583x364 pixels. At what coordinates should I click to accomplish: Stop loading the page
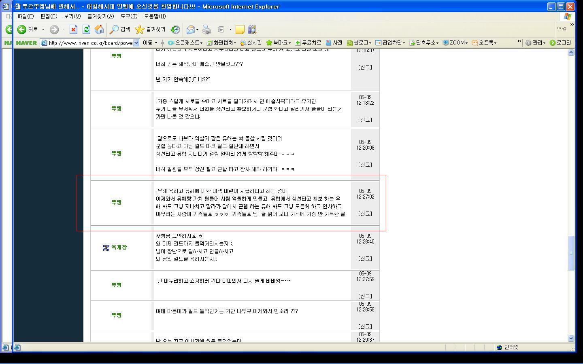(x=74, y=29)
